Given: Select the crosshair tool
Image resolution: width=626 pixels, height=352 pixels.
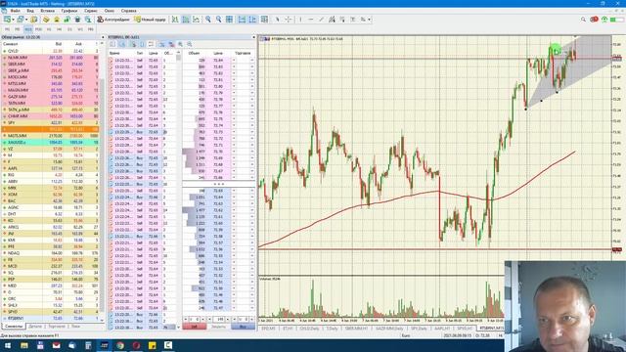Looking at the screenshot, I should coord(288,20).
